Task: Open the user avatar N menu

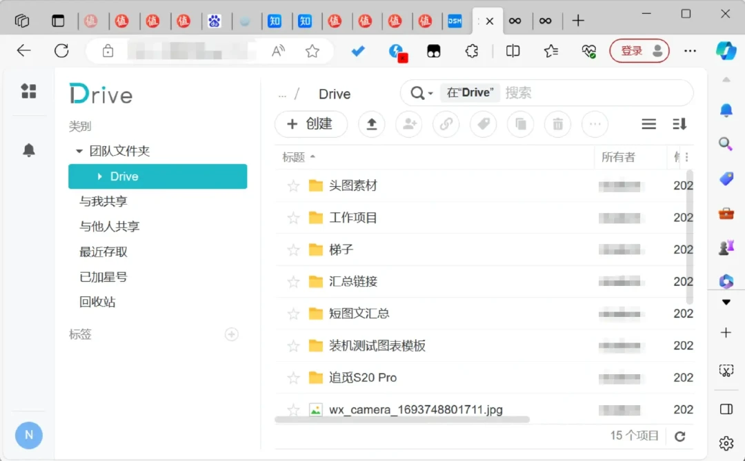Action: point(28,435)
